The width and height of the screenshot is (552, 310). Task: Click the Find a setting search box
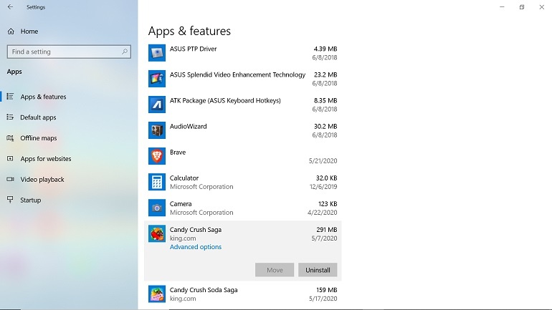63,52
